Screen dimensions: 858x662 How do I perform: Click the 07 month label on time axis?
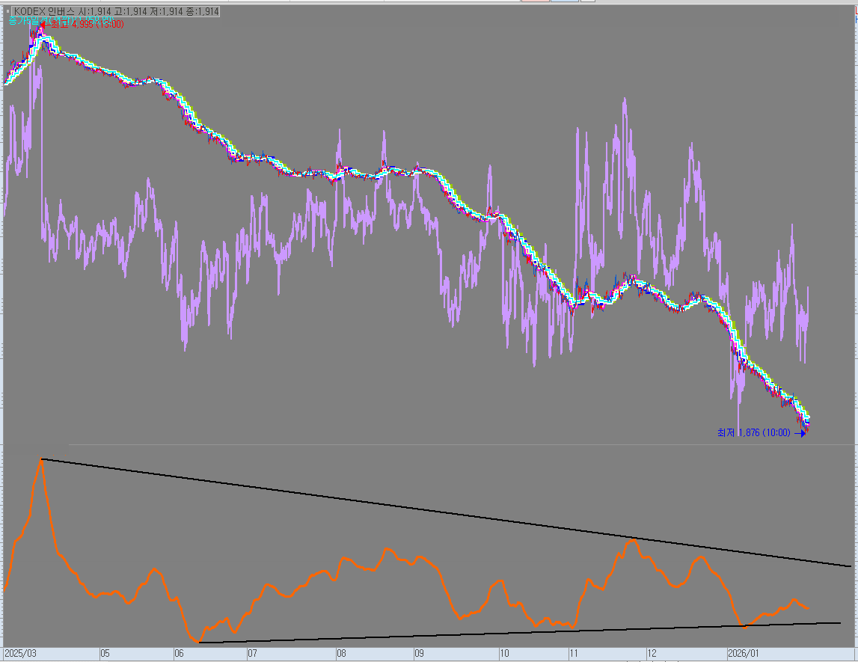point(253,653)
